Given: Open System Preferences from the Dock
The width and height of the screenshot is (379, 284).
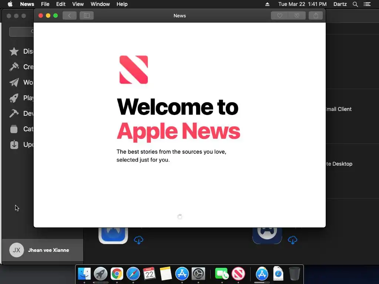Looking at the screenshot, I should click(198, 274).
